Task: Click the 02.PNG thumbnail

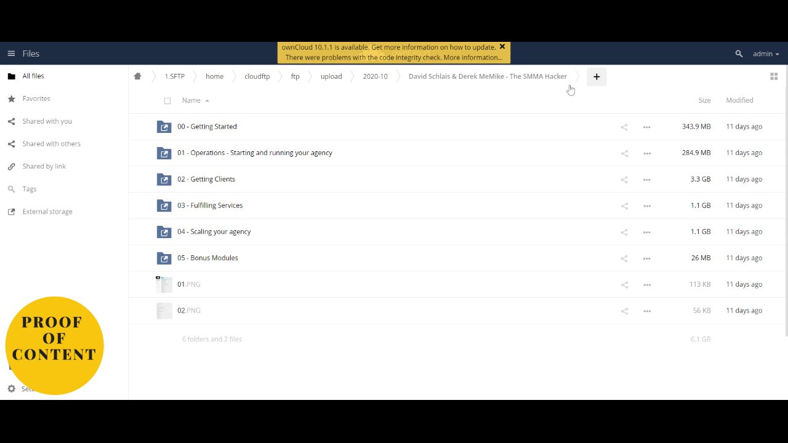Action: click(x=164, y=311)
